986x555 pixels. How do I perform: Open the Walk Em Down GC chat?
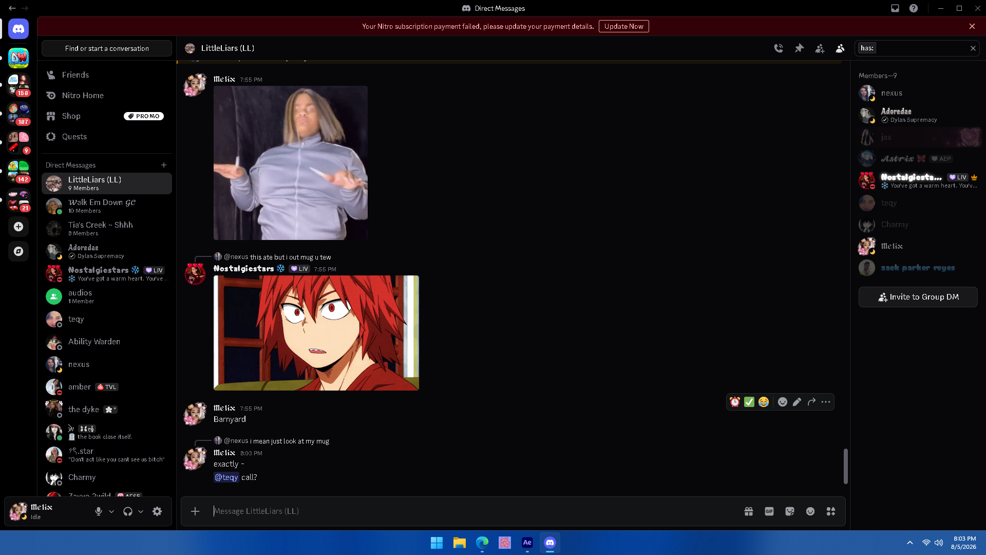[x=107, y=206]
